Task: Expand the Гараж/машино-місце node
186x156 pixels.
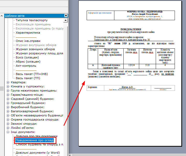Action: pyautogui.click(x=8, y=95)
